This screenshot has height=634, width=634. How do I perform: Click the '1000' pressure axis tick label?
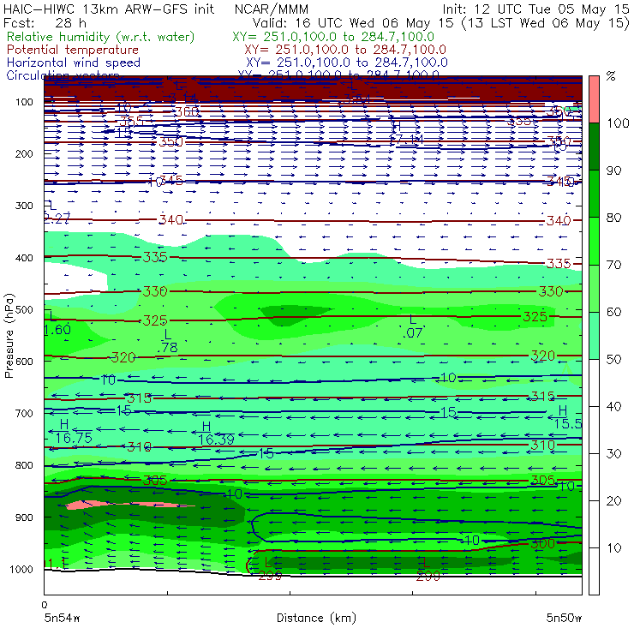(x=21, y=569)
